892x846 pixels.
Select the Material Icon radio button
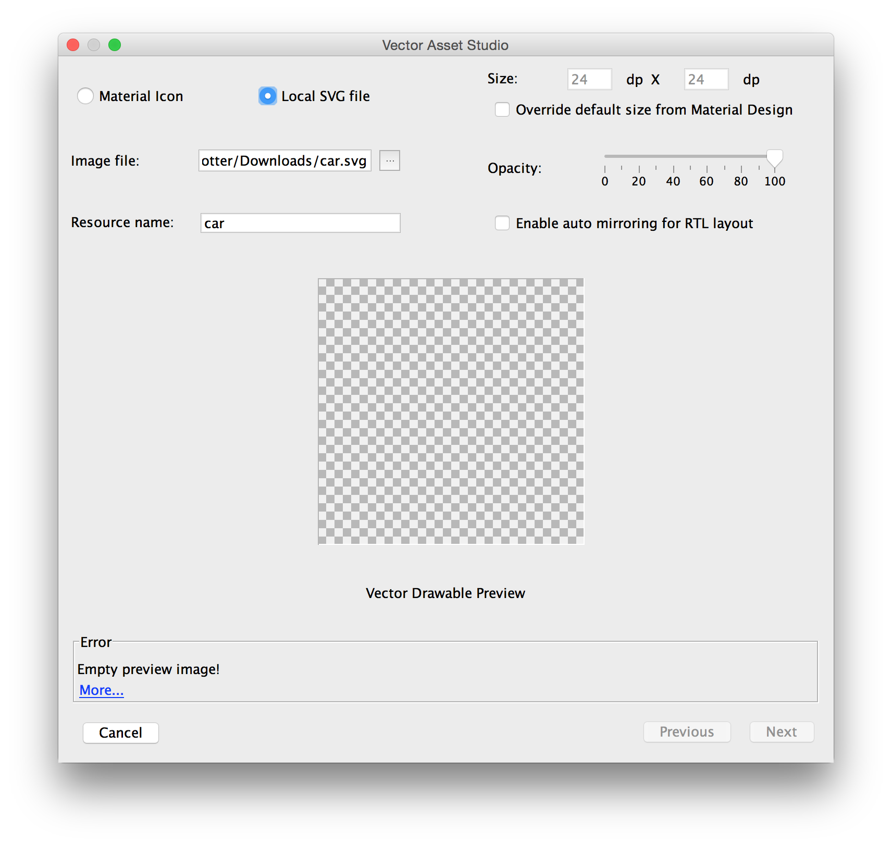tap(85, 96)
